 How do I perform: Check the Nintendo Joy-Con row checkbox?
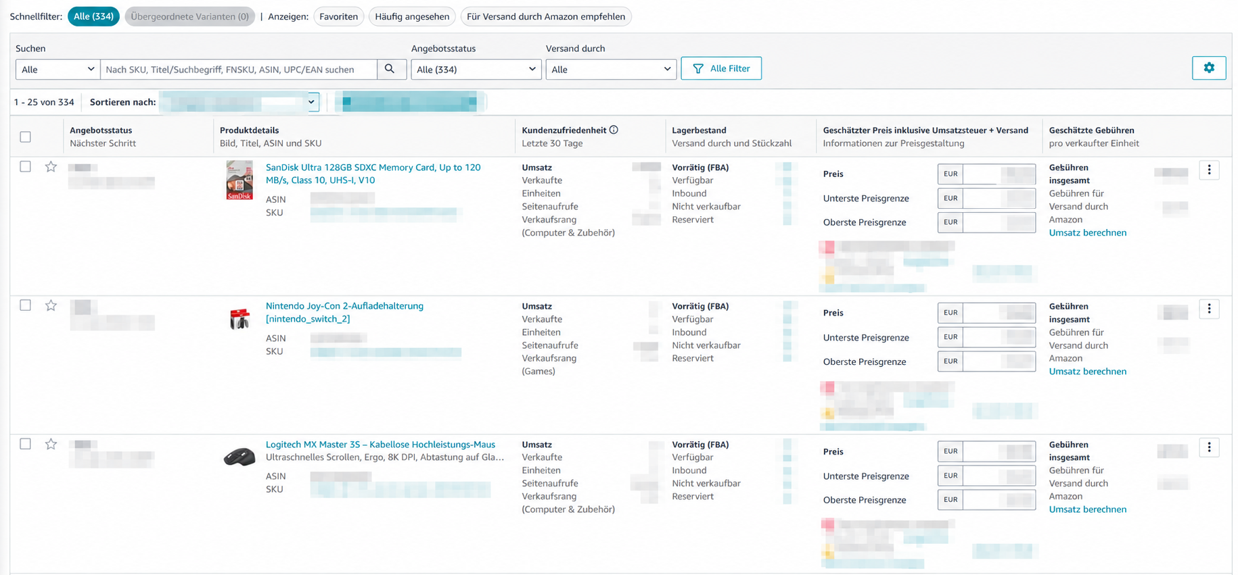26,305
